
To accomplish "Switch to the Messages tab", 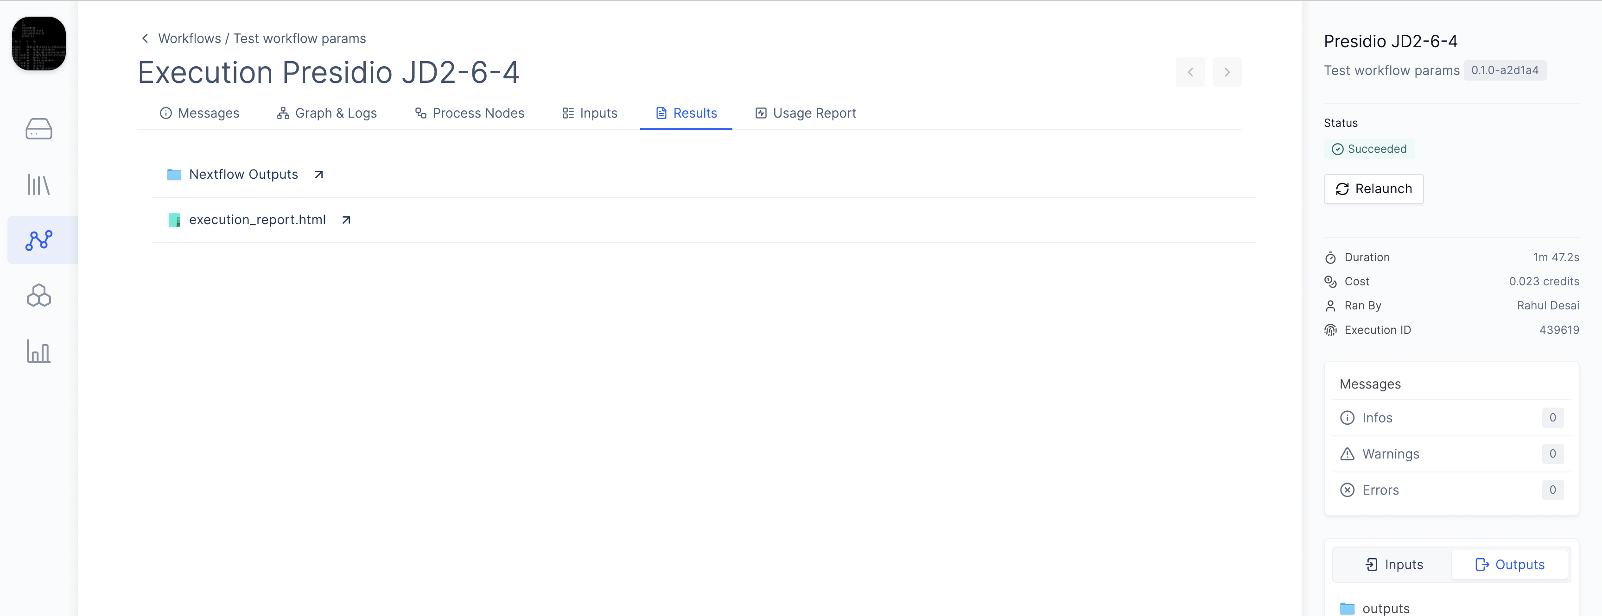I will [x=200, y=113].
